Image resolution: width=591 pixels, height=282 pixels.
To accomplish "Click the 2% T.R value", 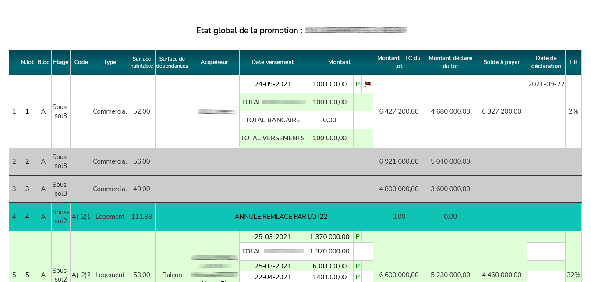I will [573, 111].
